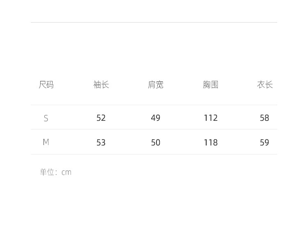
Task: Click the 胸围 bust column header
Action: click(211, 85)
